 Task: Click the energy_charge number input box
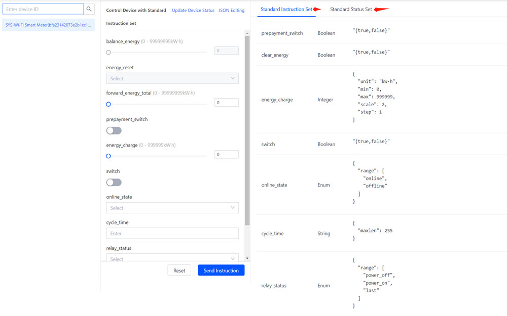click(226, 155)
